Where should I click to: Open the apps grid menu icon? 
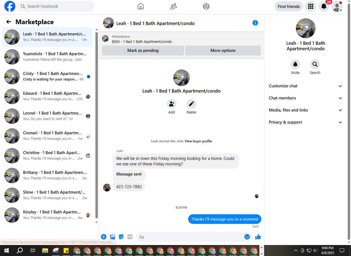tap(311, 6)
